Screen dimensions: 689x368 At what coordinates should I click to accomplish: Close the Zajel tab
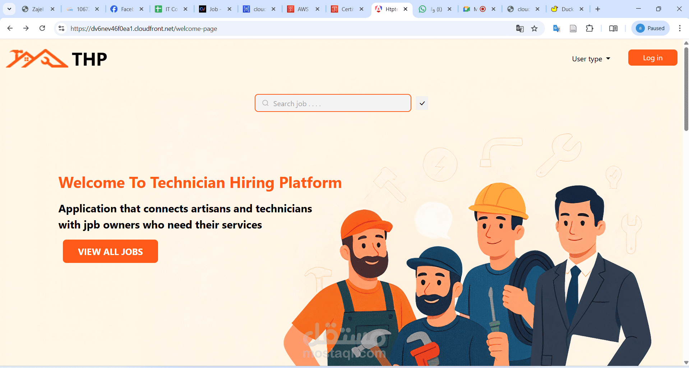pos(53,9)
